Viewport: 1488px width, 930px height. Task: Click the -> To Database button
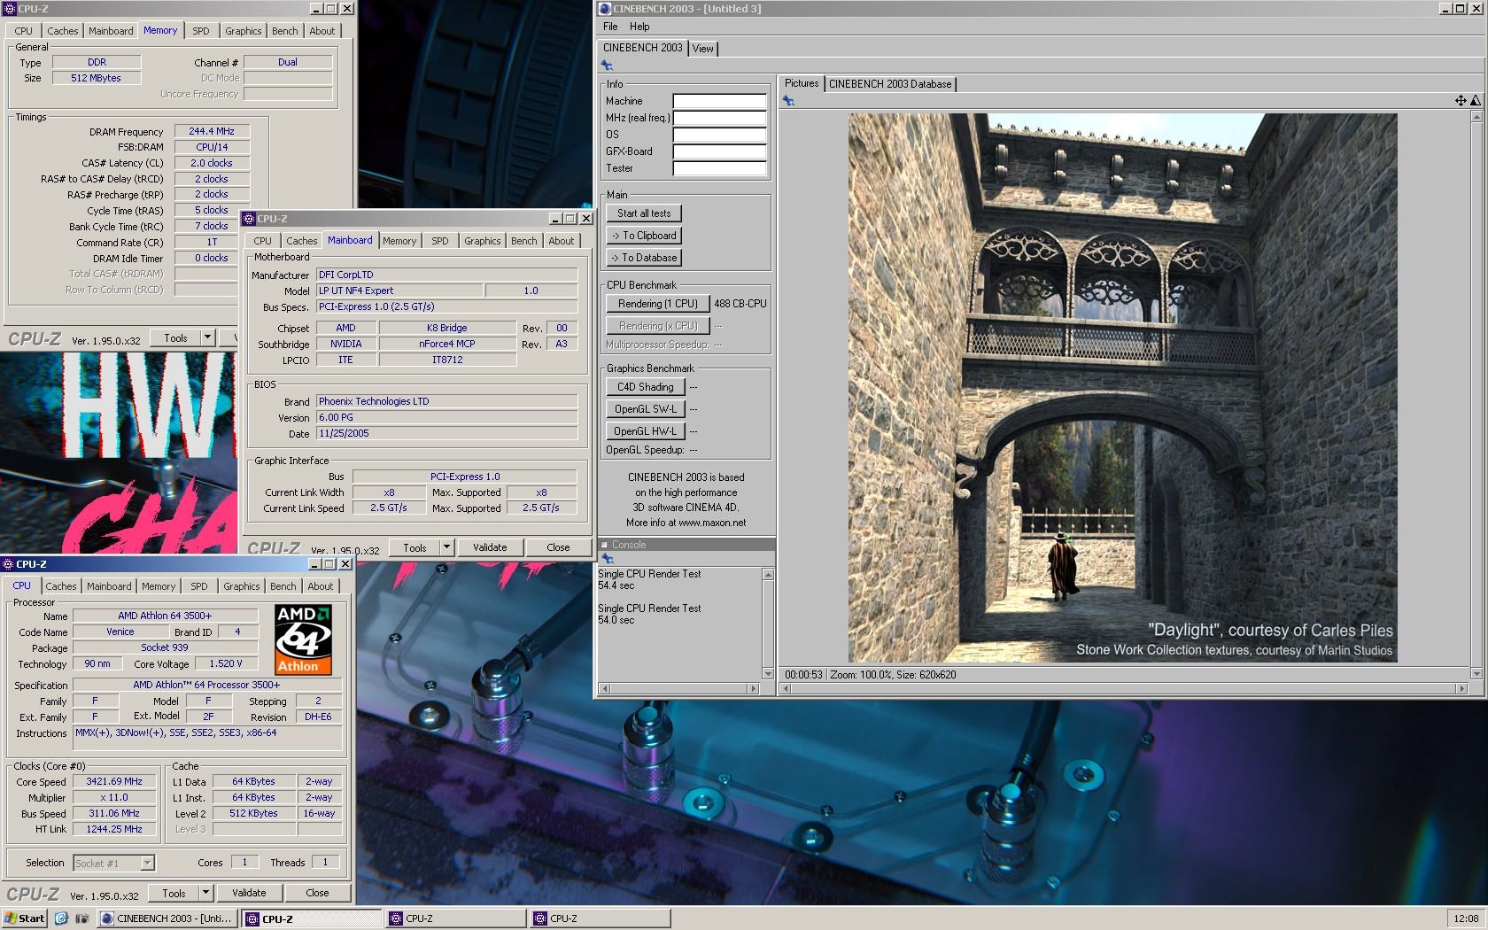pyautogui.click(x=644, y=258)
